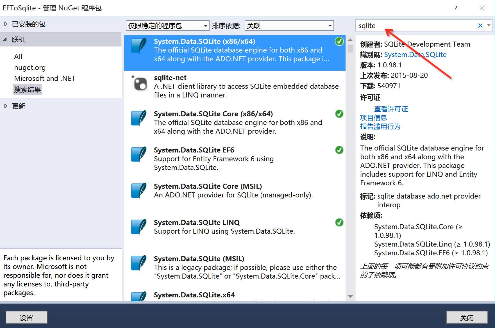Viewport: 495px width, 328px height.
Task: Open the System.Data.SQLite identifier link
Action: (x=415, y=54)
